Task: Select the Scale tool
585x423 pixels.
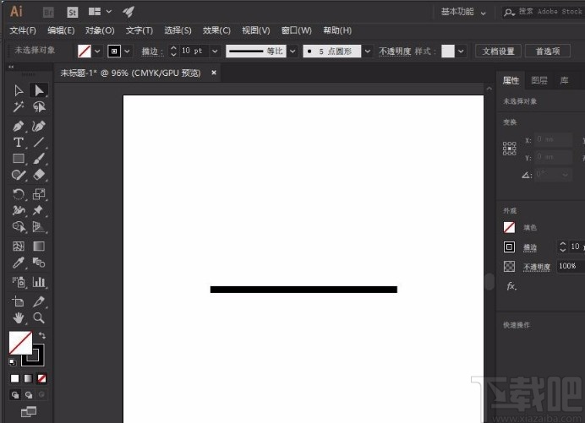Action: 39,194
